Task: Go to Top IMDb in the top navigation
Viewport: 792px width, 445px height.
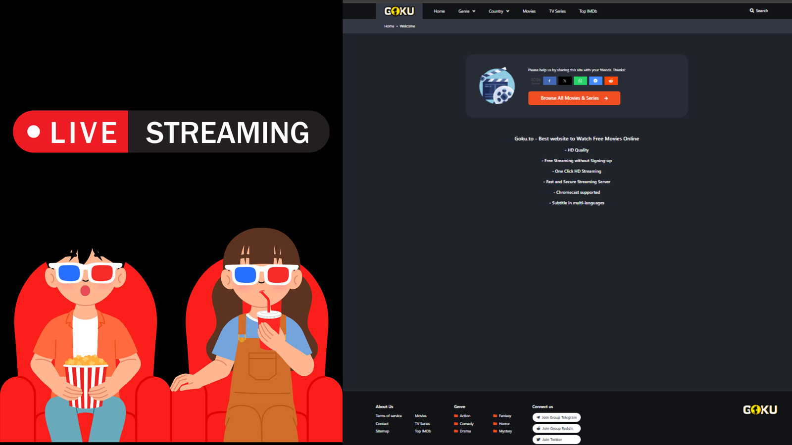Action: pos(588,11)
